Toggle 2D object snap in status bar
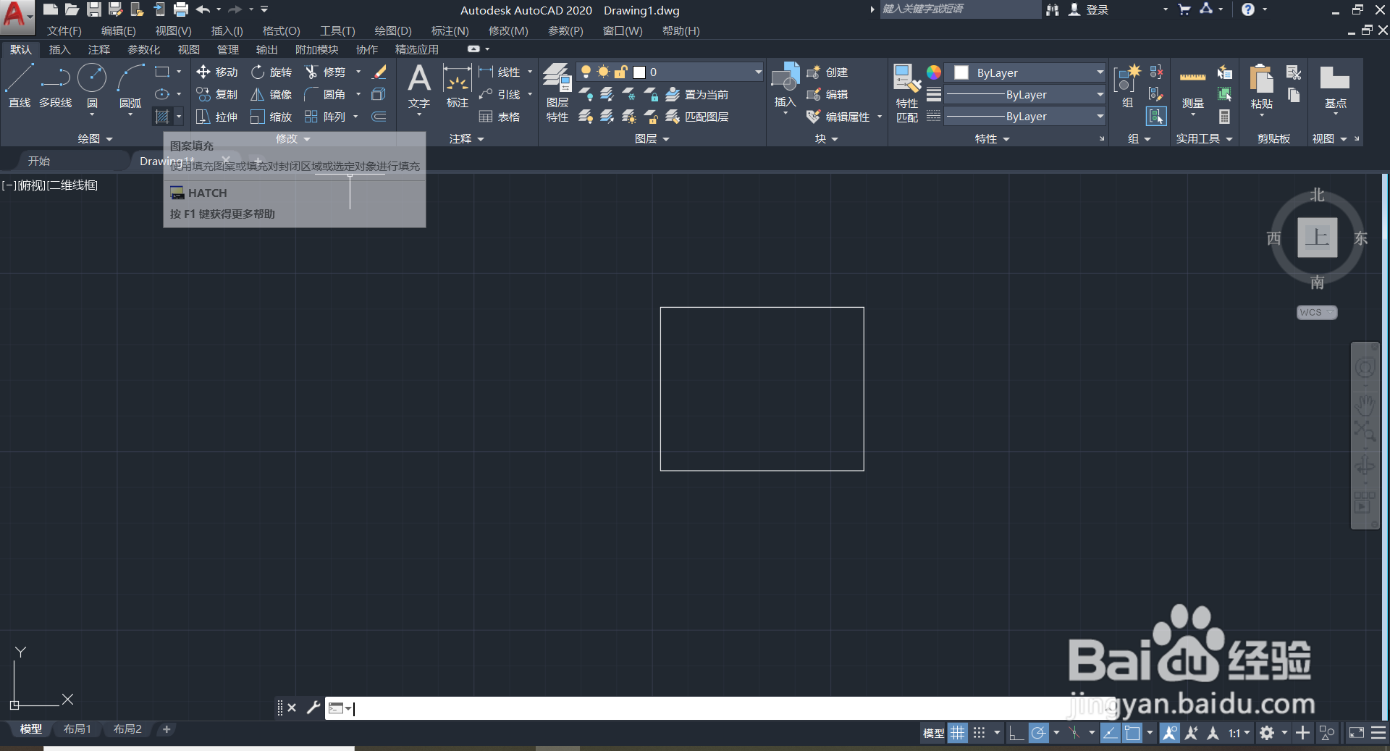The height and width of the screenshot is (751, 1390). (x=1132, y=733)
